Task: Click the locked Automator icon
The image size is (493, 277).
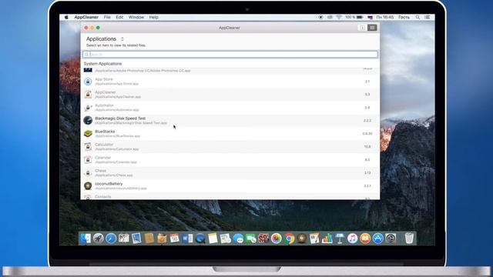Action: (88, 108)
